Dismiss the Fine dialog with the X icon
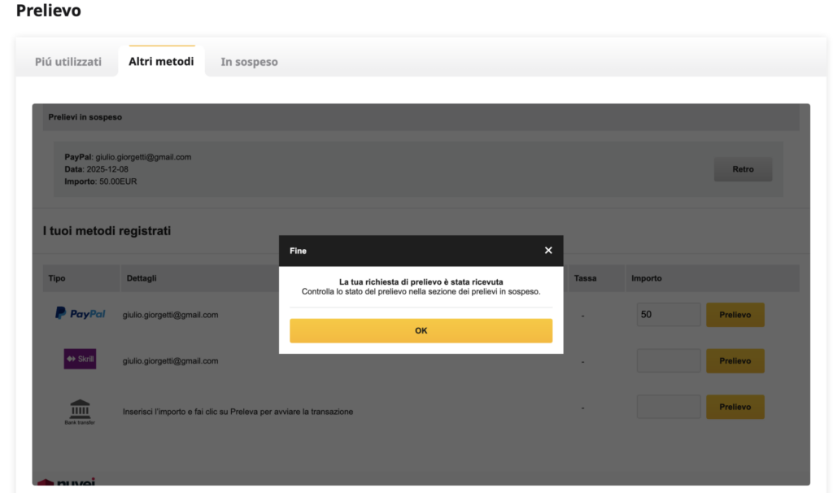Viewport: 833px width, 493px height. pyautogui.click(x=547, y=250)
